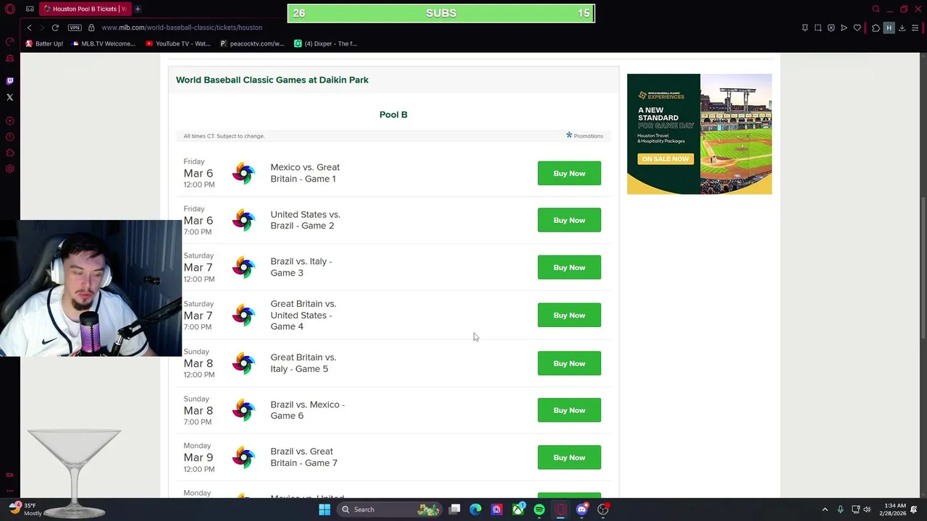This screenshot has height=521, width=927.
Task: Open the taskbar volume speaker icon
Action: [x=867, y=509]
